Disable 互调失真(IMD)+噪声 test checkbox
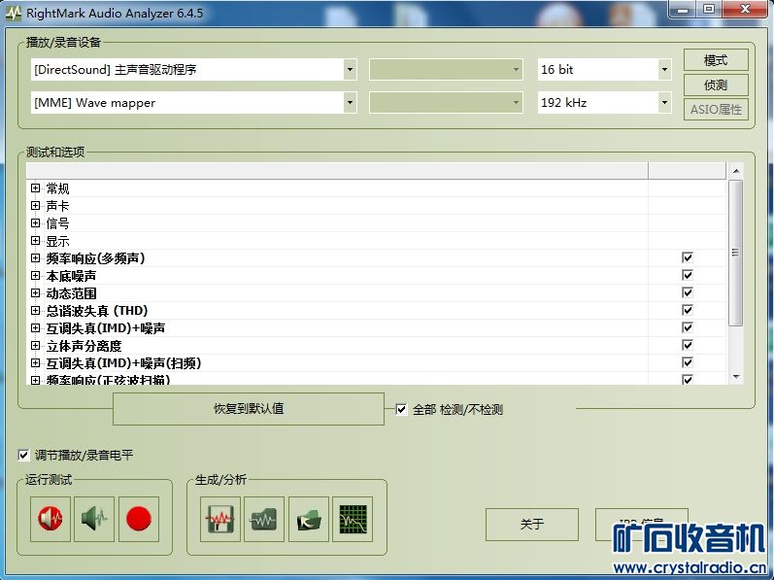774x580 pixels. [688, 327]
